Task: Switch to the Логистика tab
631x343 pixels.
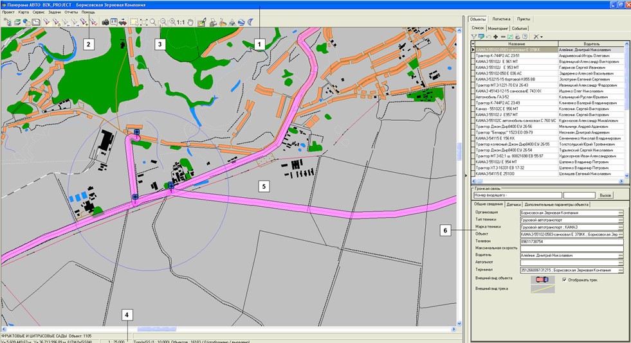Action: tap(501, 19)
